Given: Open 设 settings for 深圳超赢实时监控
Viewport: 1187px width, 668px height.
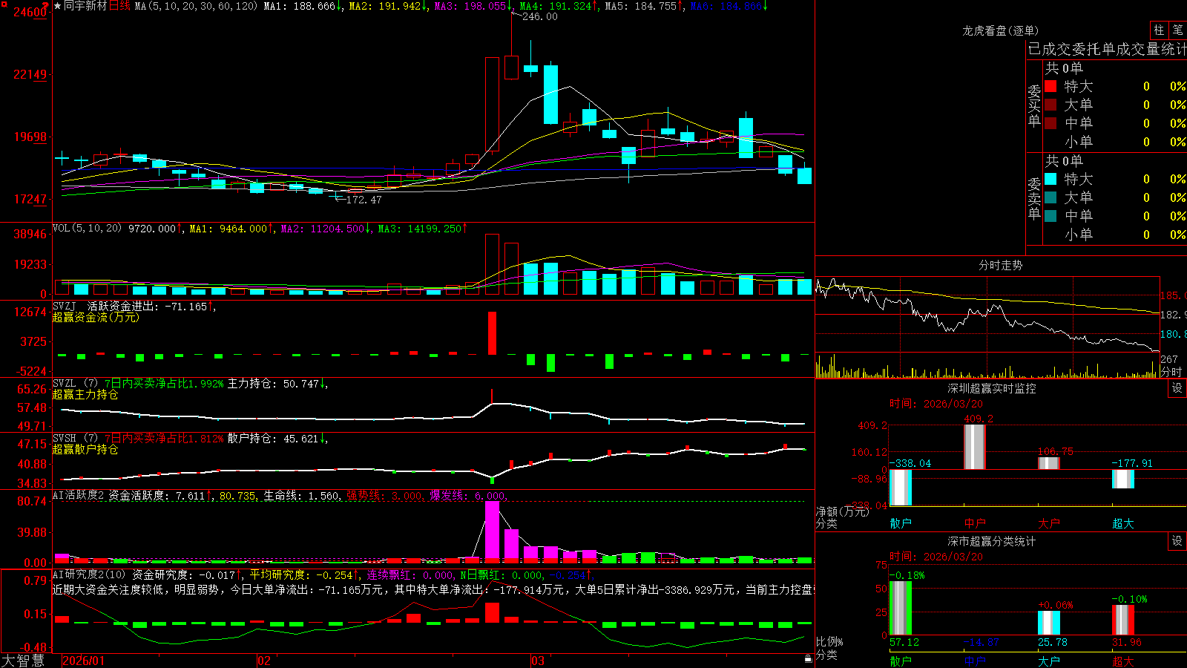Looking at the screenshot, I should pos(1177,388).
